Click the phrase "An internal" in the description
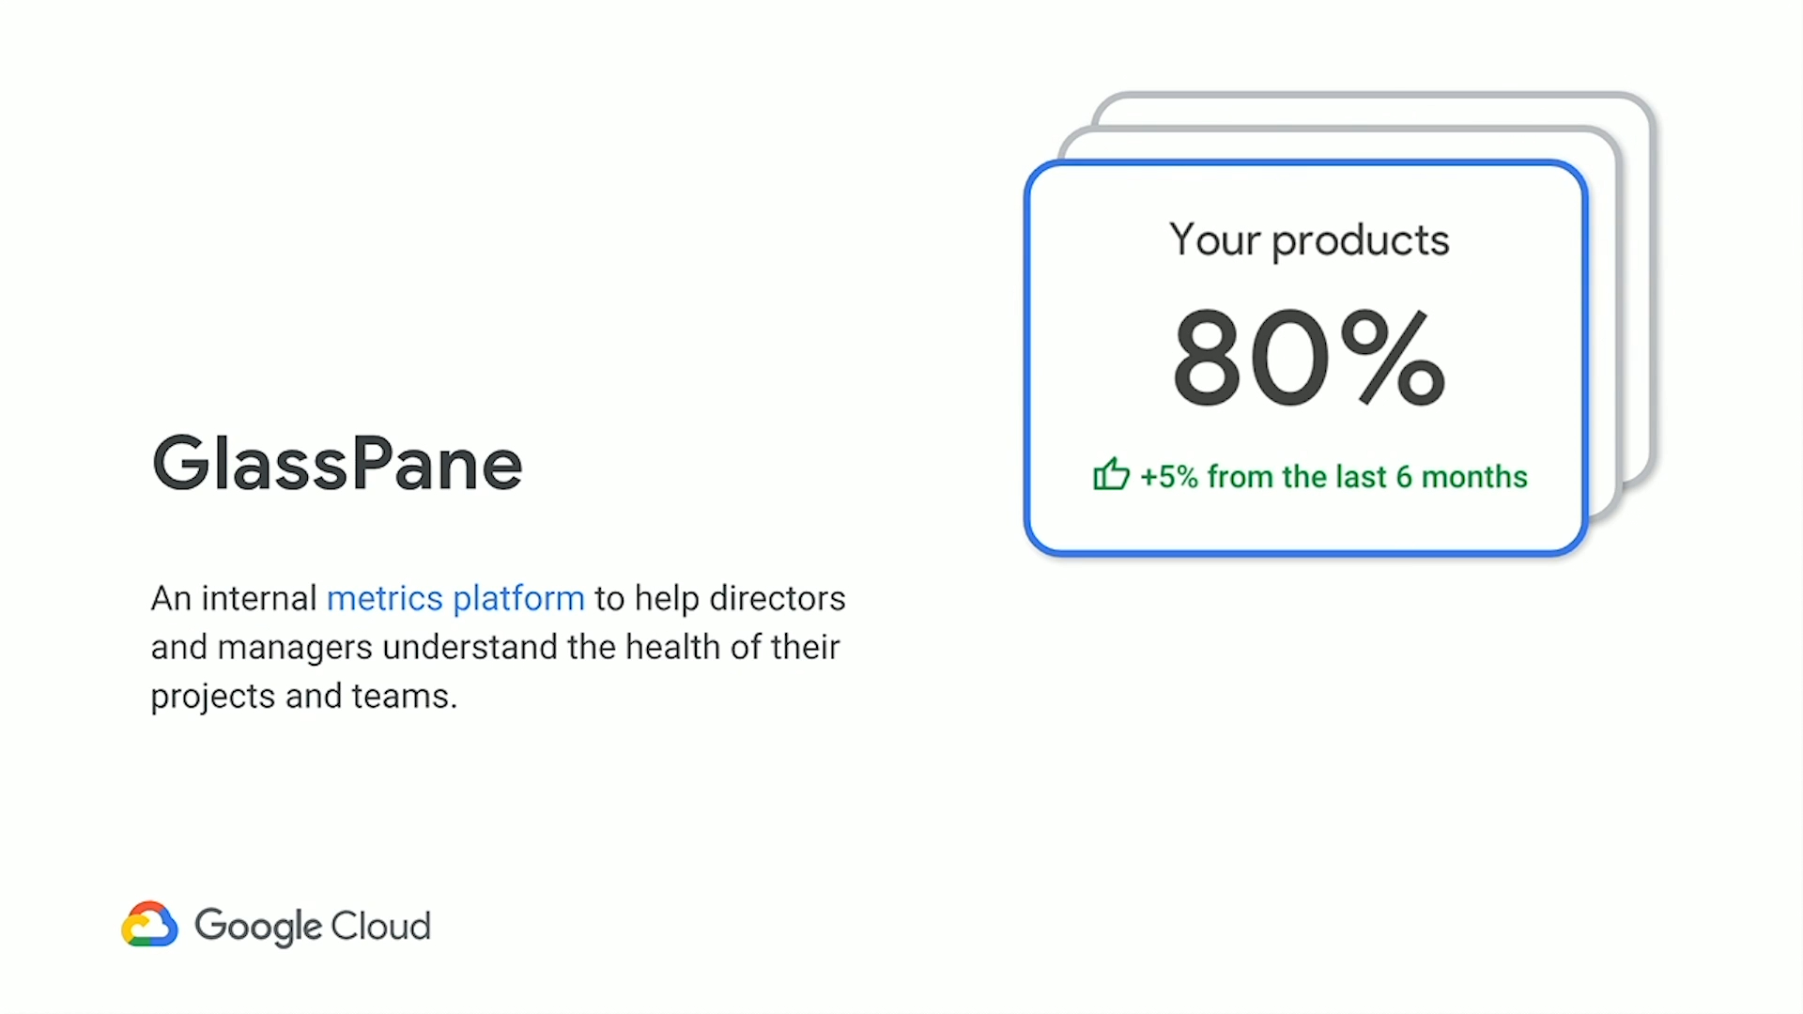The image size is (1803, 1014). [234, 599]
